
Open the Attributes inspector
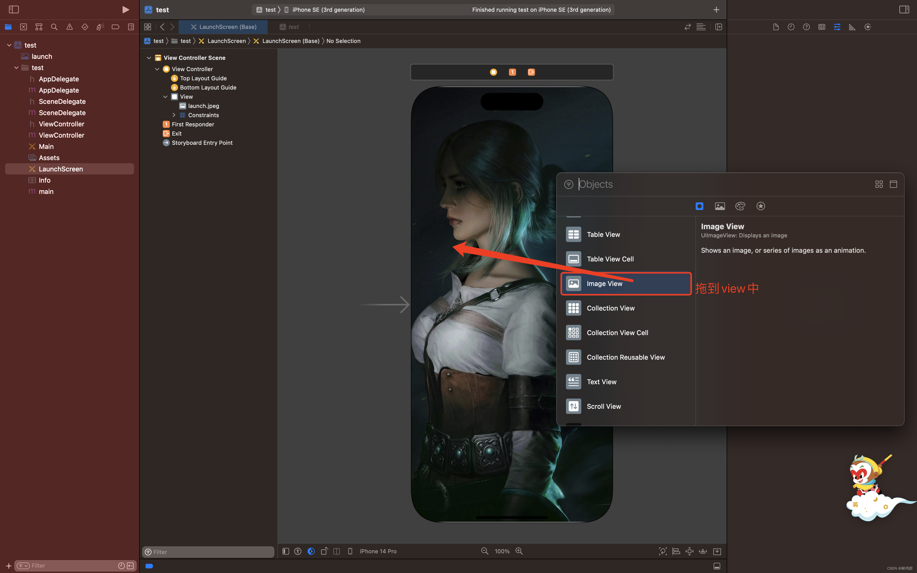[x=837, y=27]
